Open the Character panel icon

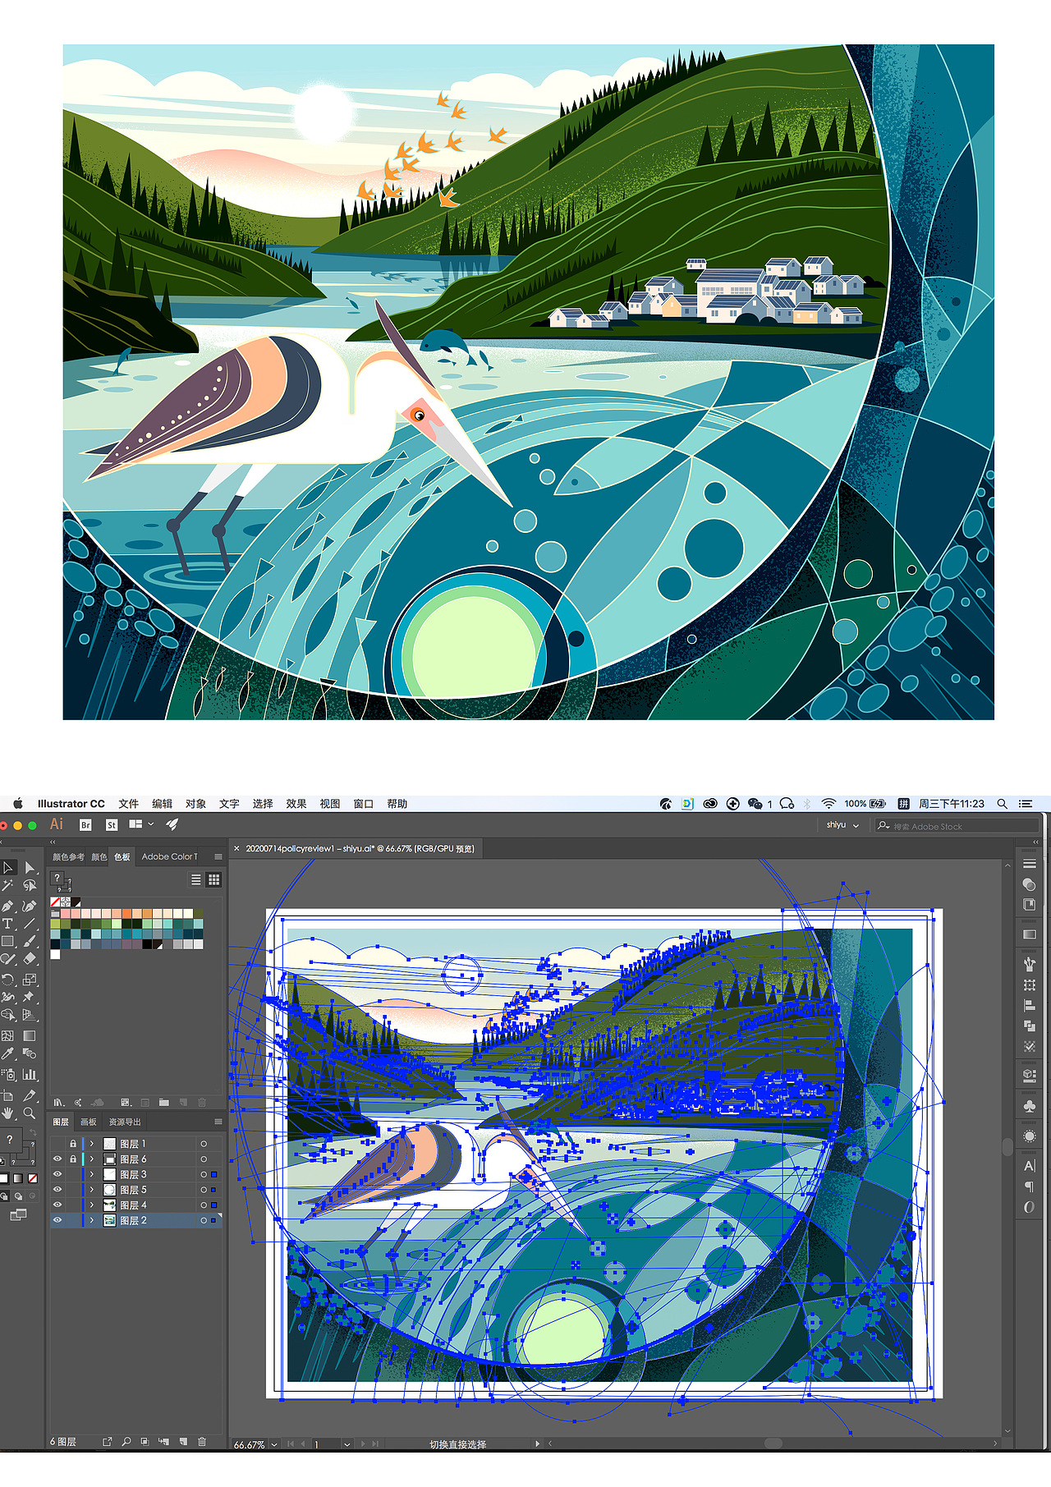point(1029,1166)
